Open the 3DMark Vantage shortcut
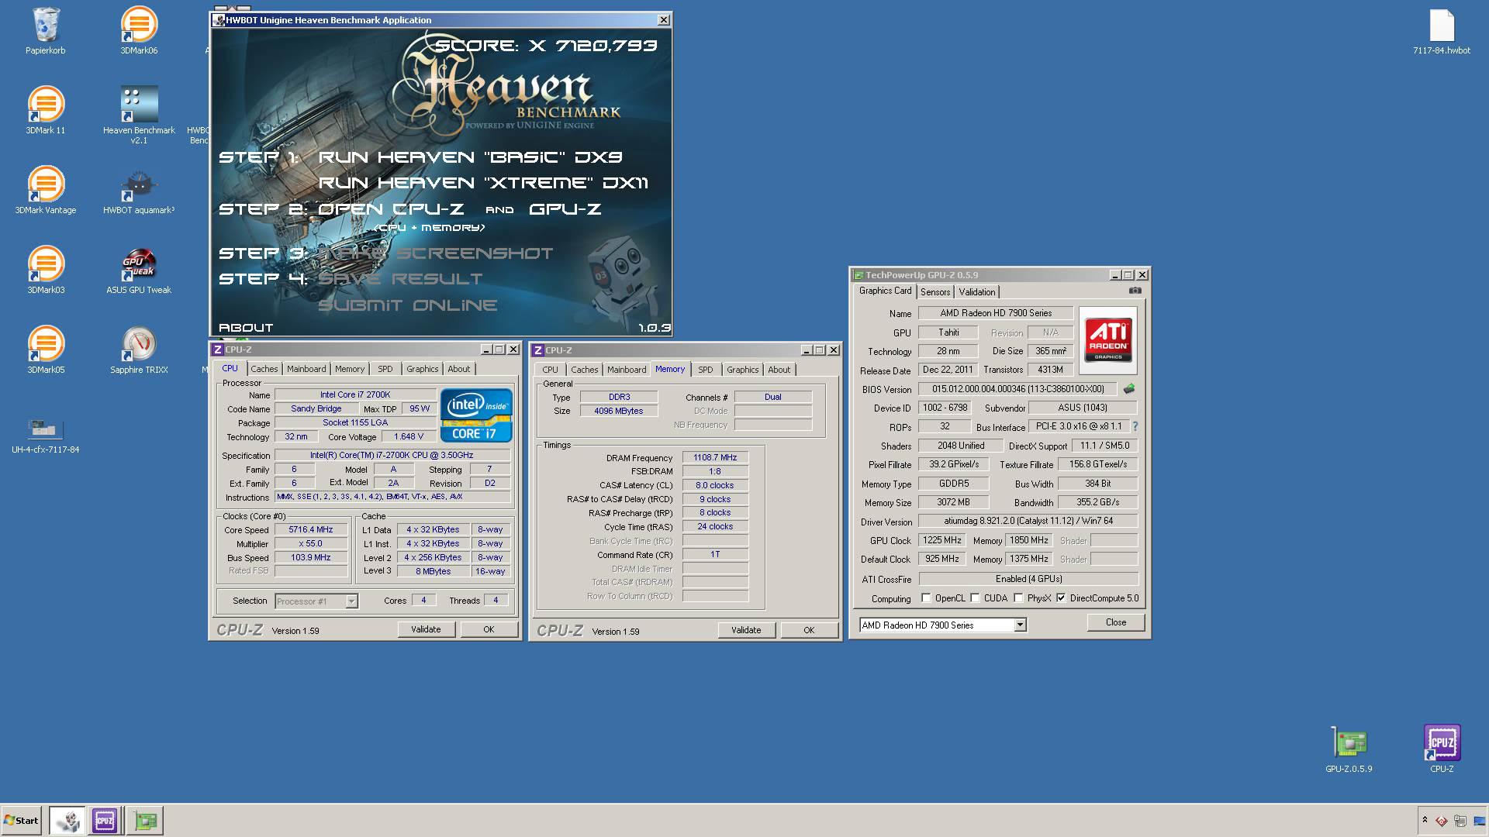The image size is (1489, 837). 46,191
